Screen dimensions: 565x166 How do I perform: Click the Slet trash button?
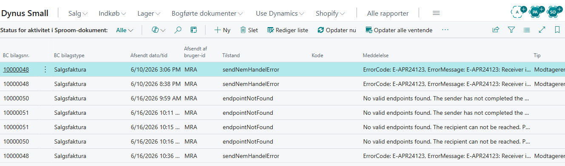(249, 30)
